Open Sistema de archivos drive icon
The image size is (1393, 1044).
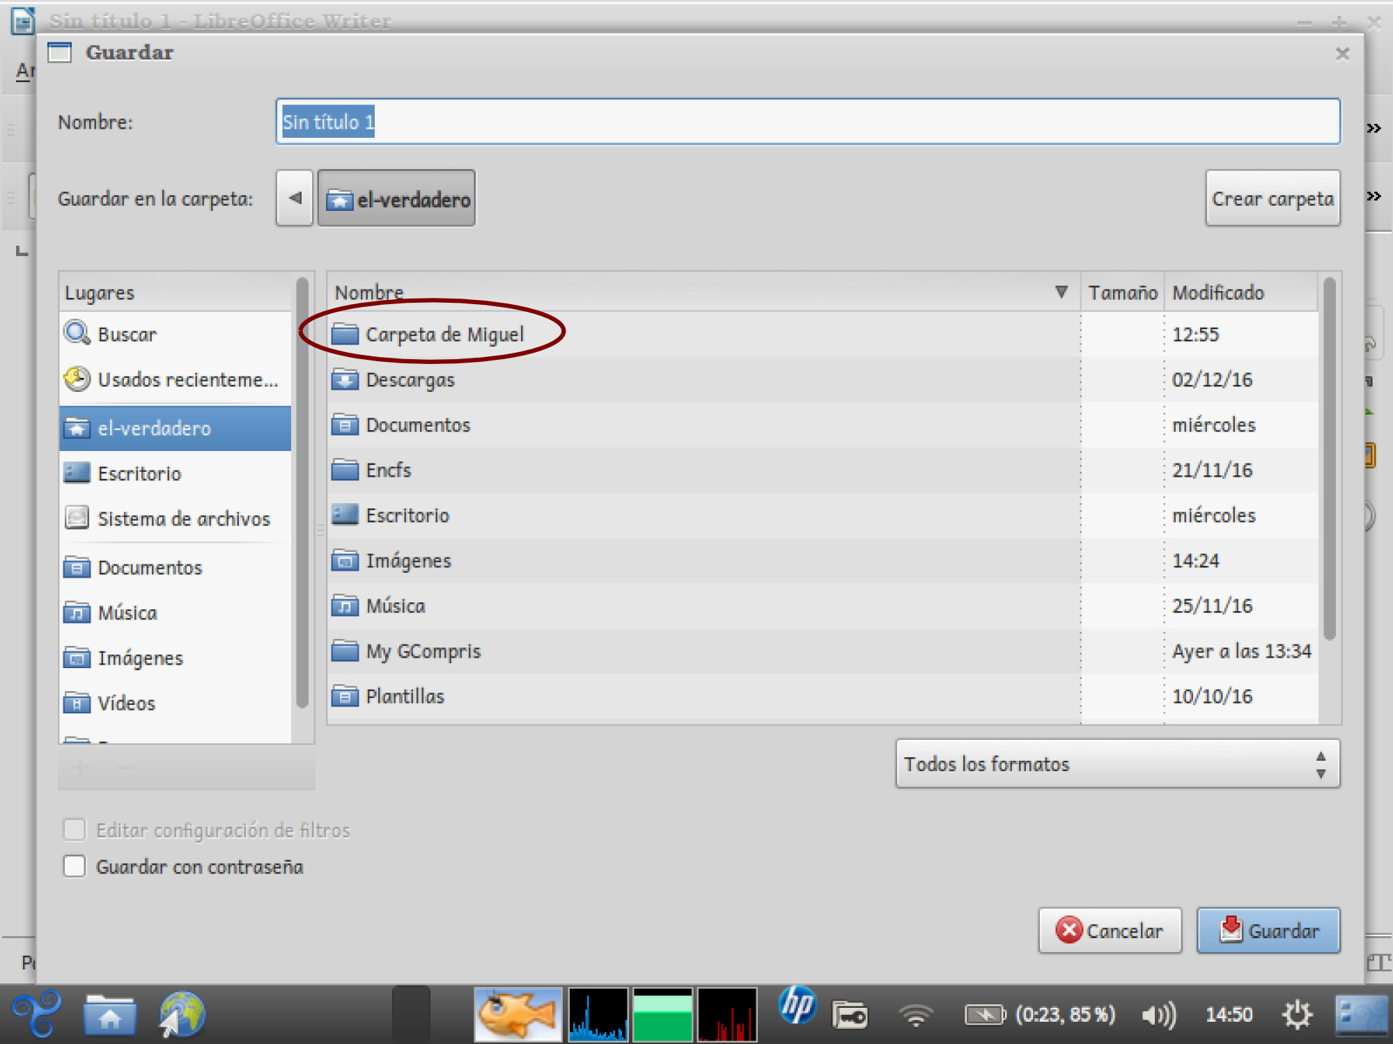coord(77,518)
